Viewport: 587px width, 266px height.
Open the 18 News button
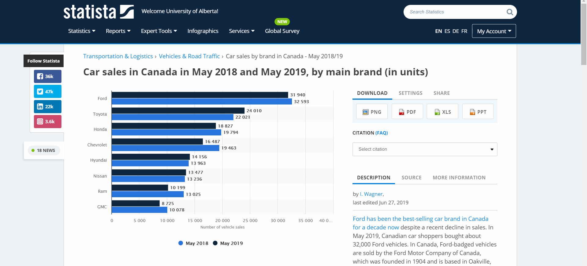coord(44,150)
